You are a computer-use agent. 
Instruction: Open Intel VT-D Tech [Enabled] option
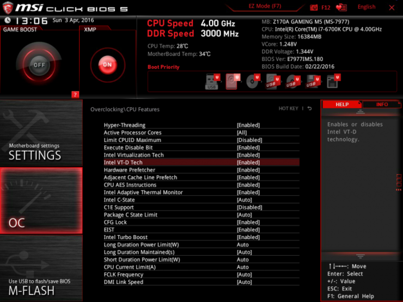point(248,162)
